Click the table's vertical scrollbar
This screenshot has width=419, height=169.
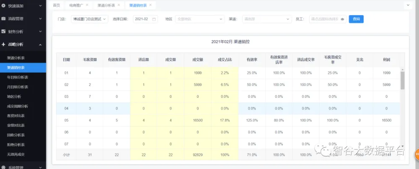(402, 80)
